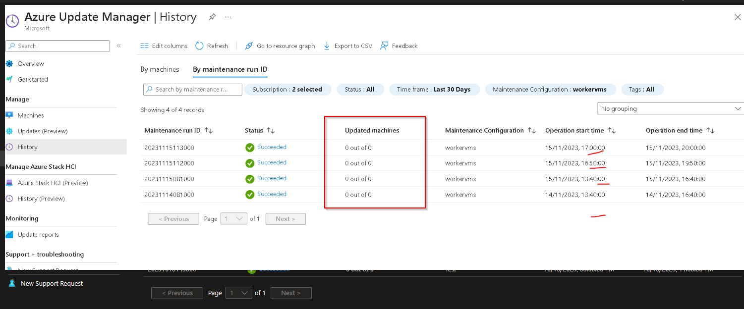The image size is (744, 309).
Task: Select run ID 20231115113000 cell
Action: (x=170, y=148)
